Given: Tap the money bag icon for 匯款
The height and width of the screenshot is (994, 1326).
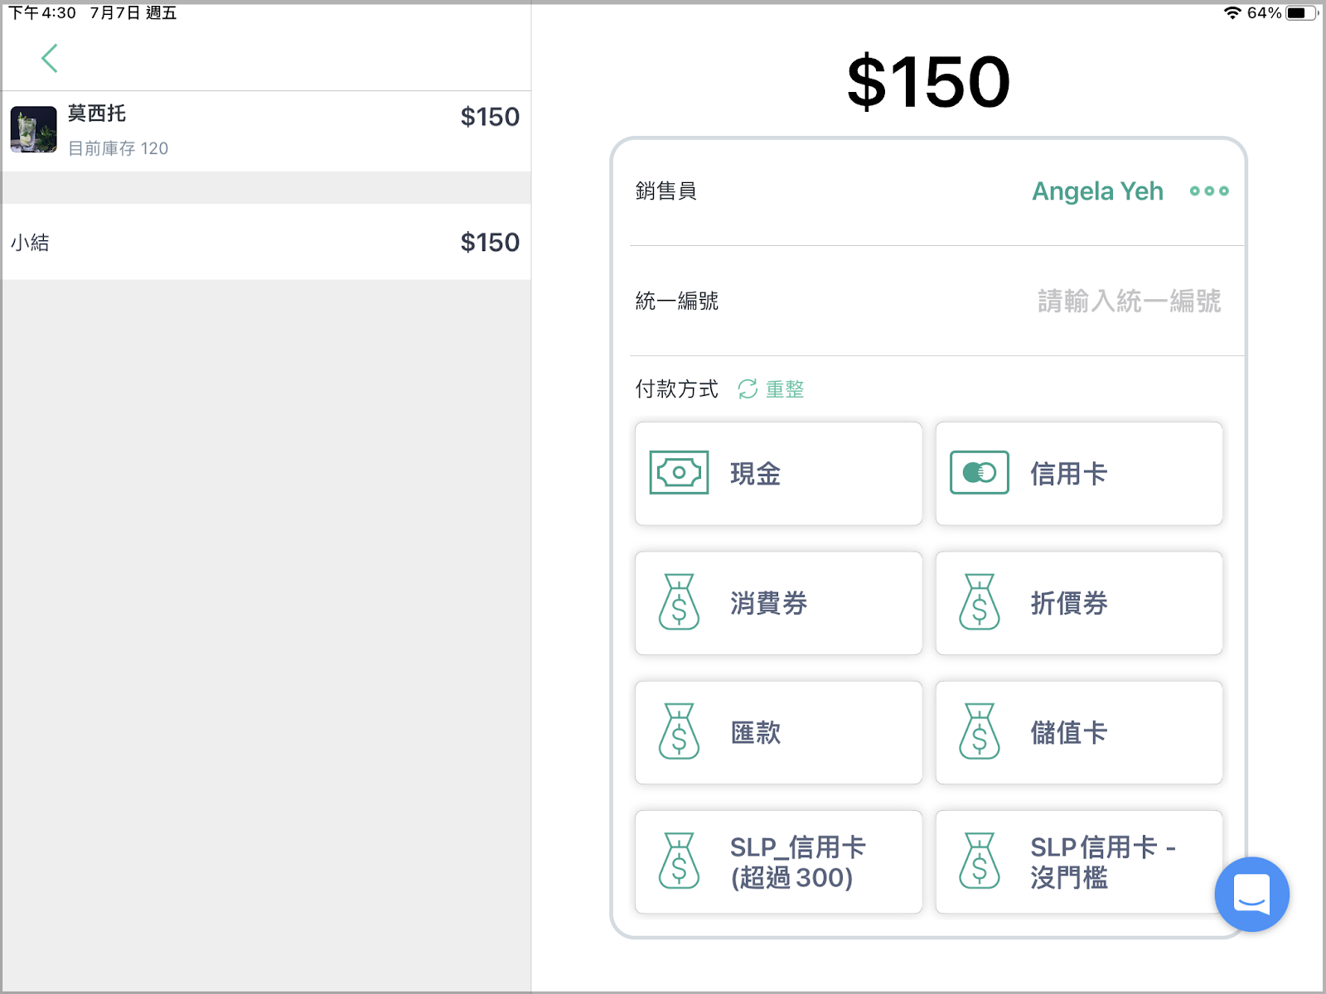Looking at the screenshot, I should point(679,731).
